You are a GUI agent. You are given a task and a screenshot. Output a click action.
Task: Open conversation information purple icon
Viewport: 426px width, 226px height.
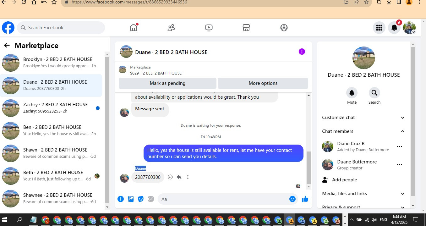click(302, 52)
